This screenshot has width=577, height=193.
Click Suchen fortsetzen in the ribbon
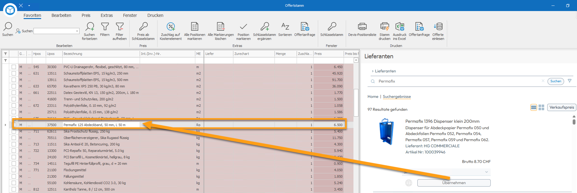tap(89, 31)
